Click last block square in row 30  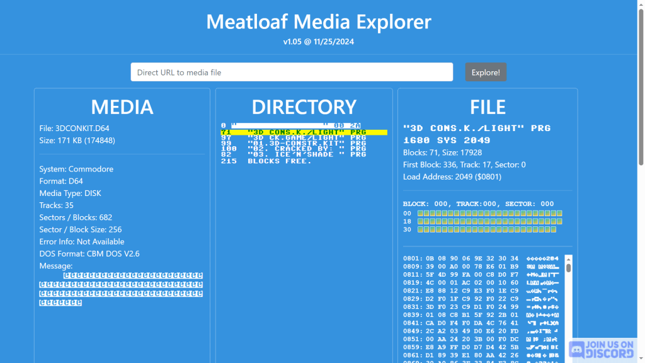coord(553,229)
